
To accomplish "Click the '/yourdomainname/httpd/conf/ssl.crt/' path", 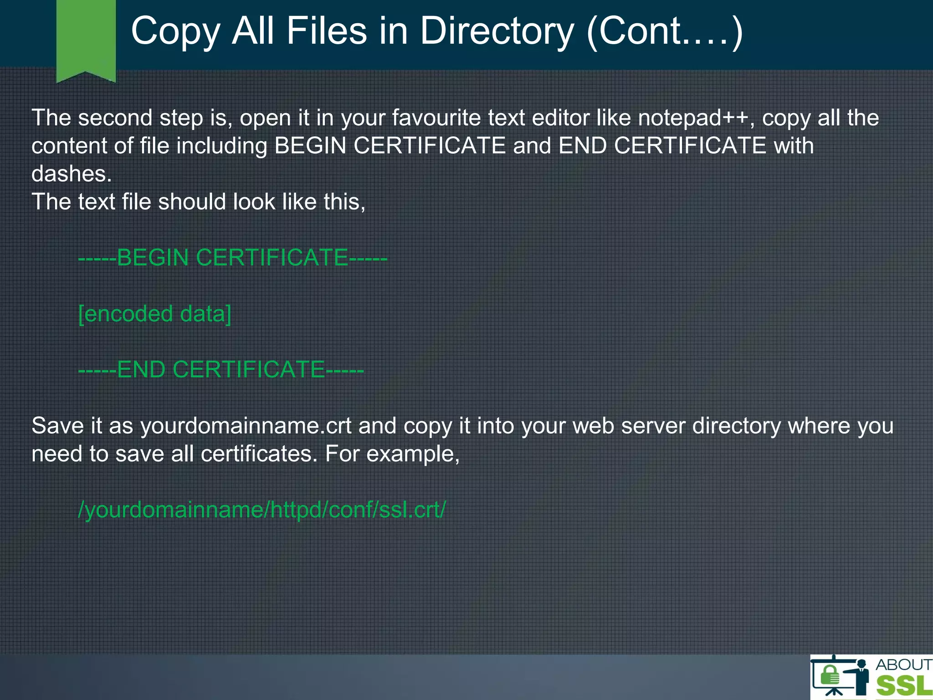I will click(x=262, y=510).
